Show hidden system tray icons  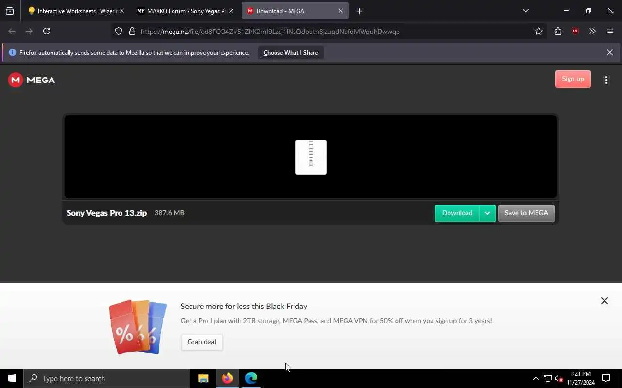[536, 378]
